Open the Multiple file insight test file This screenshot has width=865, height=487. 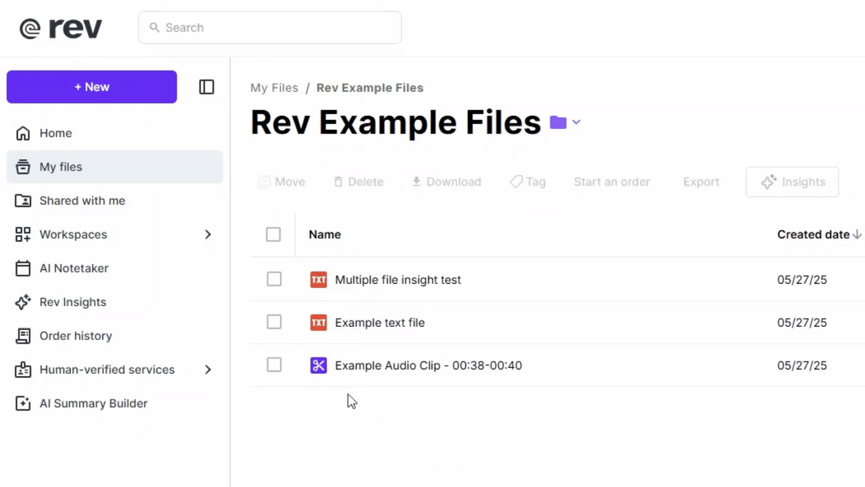coord(398,280)
